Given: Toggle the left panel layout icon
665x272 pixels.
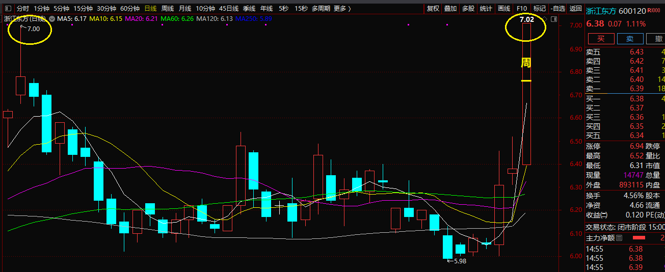Looking at the screenshot, I should (x=7, y=9).
